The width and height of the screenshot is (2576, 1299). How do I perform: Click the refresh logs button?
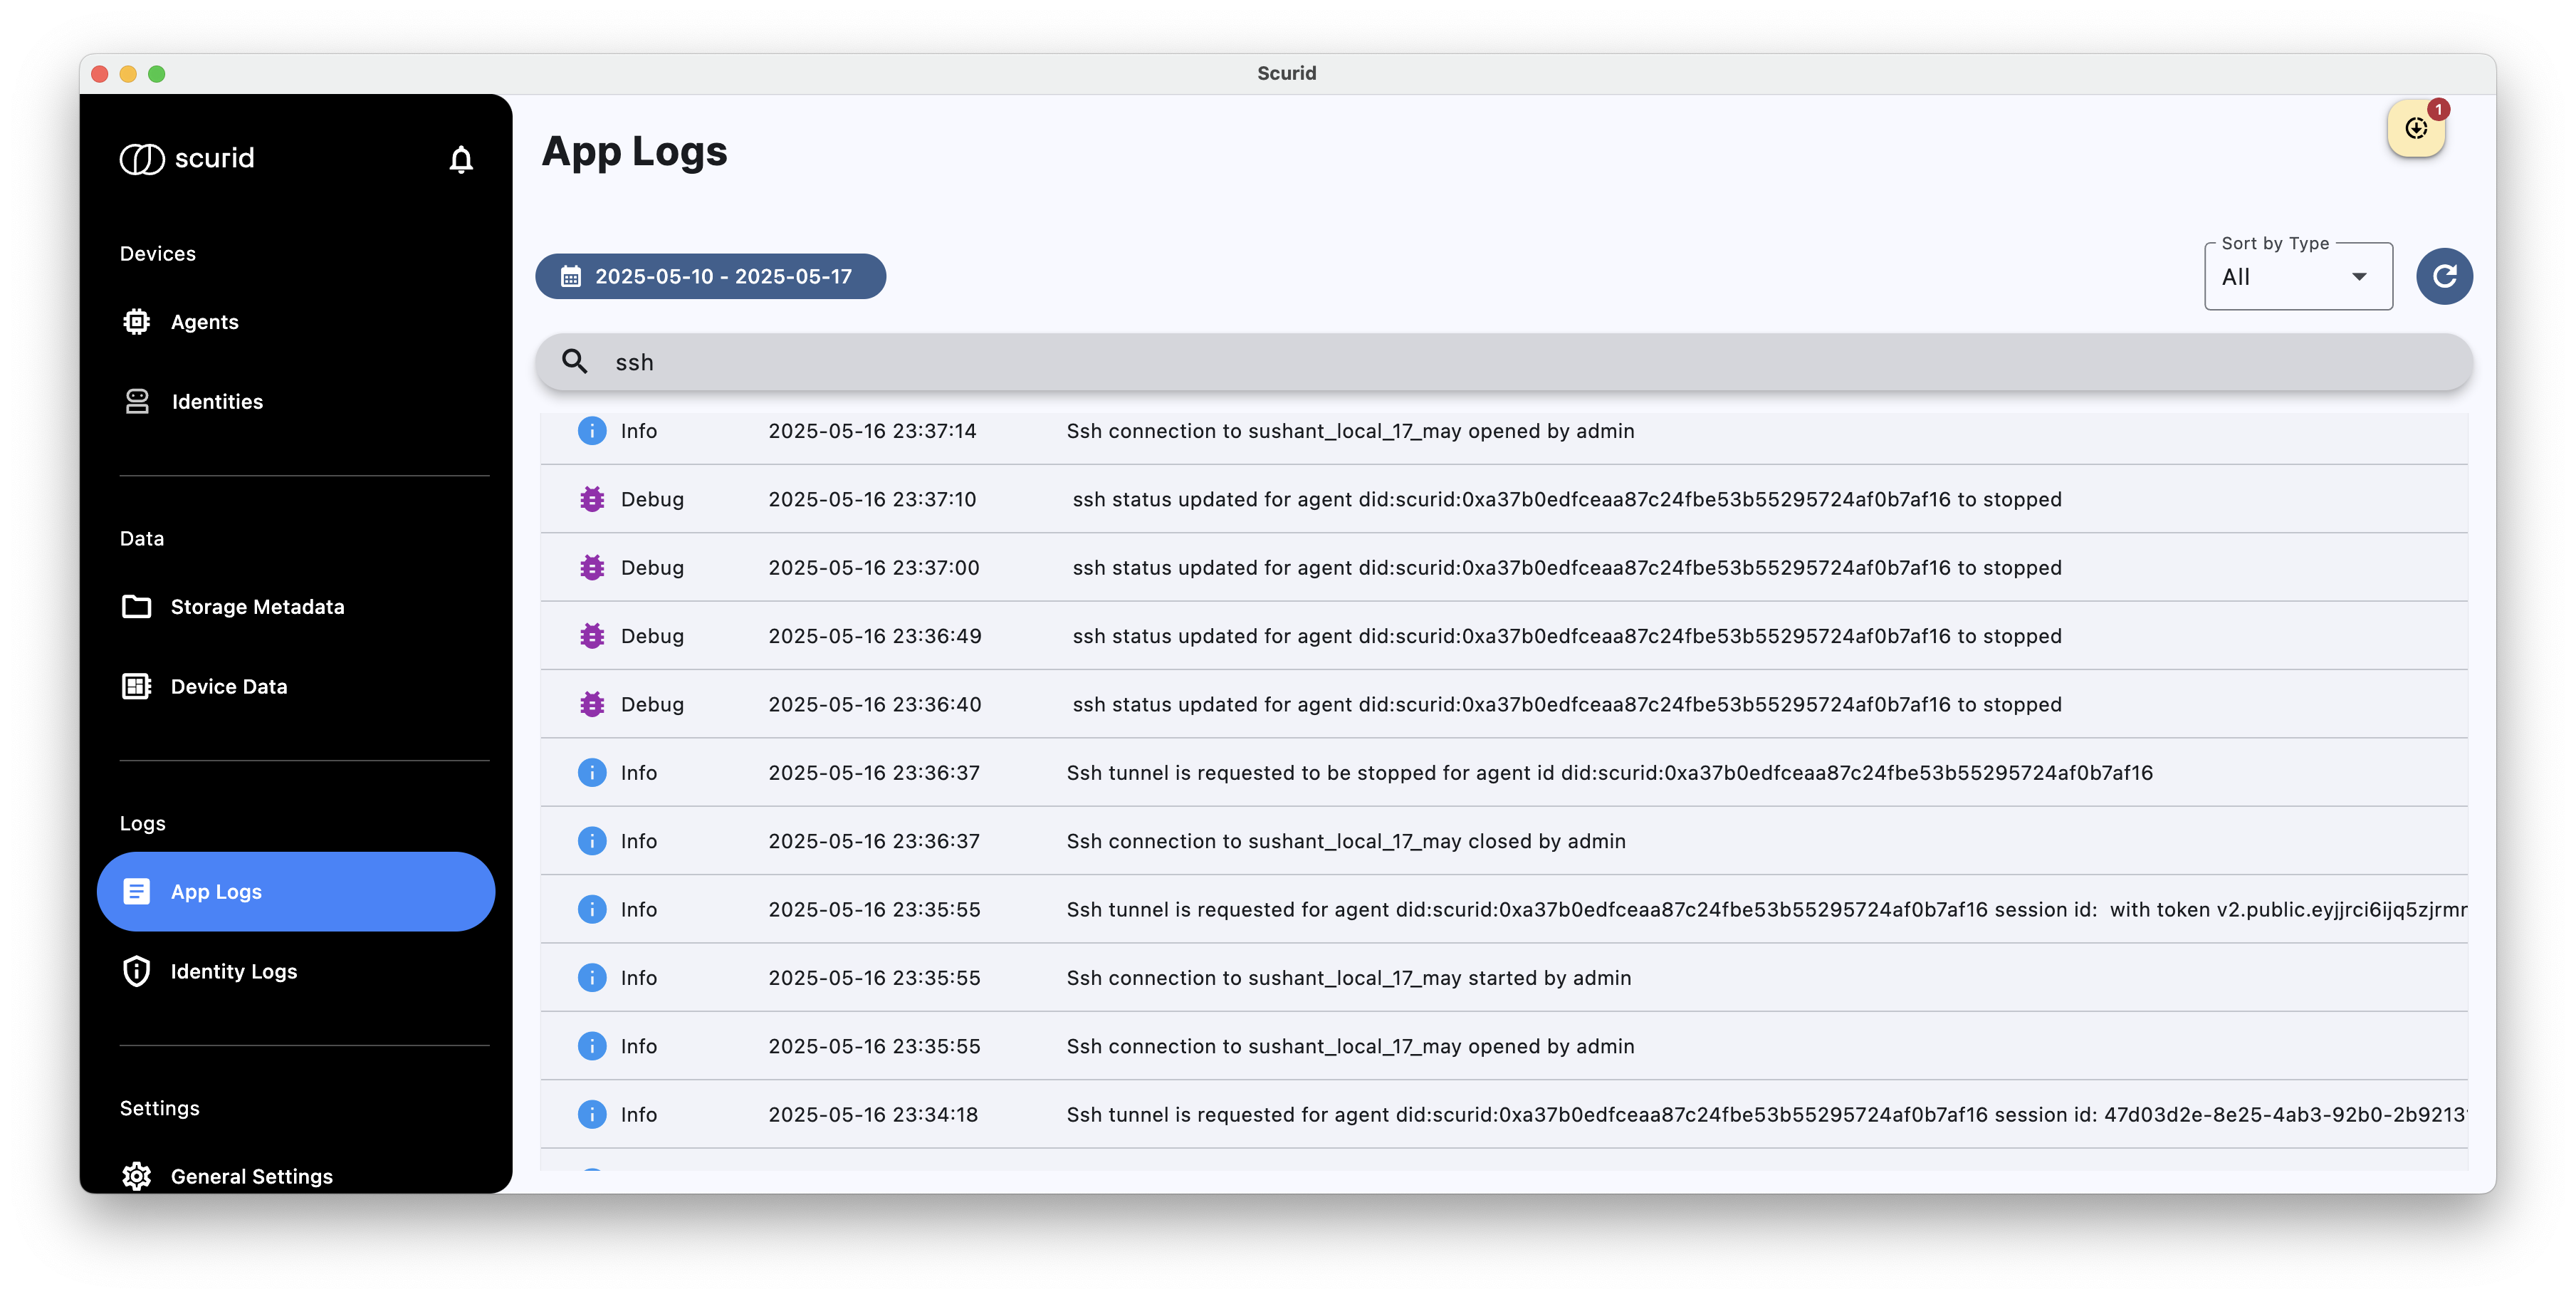pyautogui.click(x=2443, y=276)
